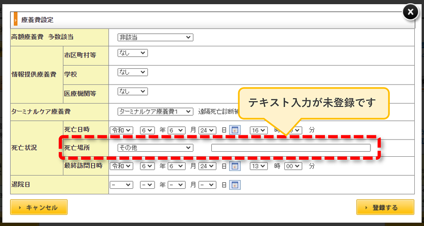Open 最終訪問日時 minute dropdown showing 00
The image size is (424, 226).
[x=293, y=166]
